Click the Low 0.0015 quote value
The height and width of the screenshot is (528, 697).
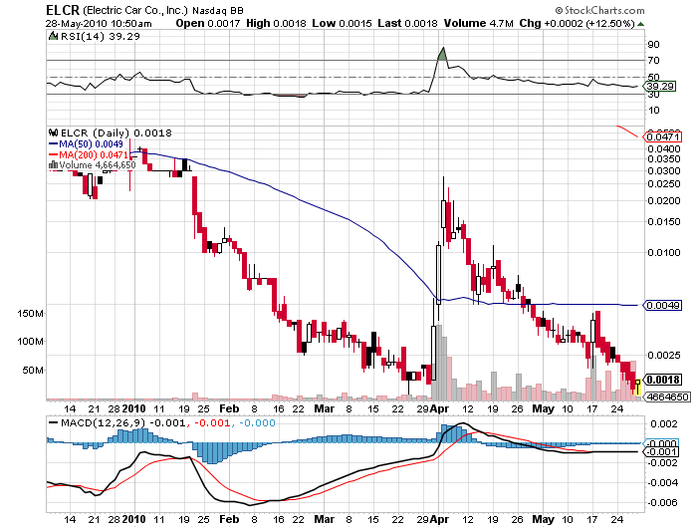coord(342,23)
